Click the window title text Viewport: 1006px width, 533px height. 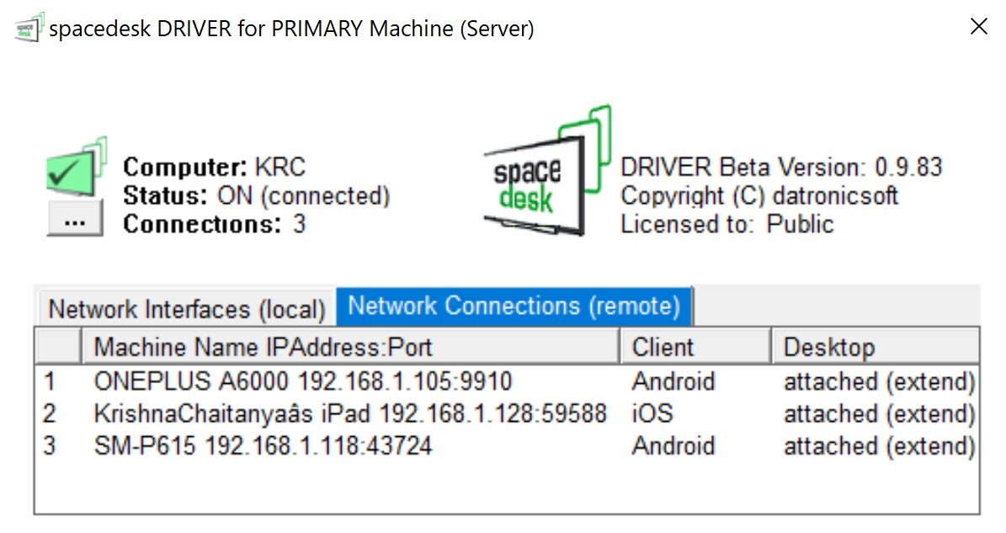[x=292, y=29]
